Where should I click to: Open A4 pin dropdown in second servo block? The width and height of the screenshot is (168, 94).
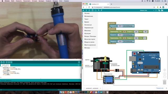(x=124, y=38)
